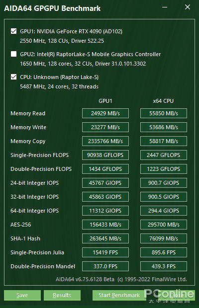
Task: Close window using the title bar X
Action: (x=188, y=7)
